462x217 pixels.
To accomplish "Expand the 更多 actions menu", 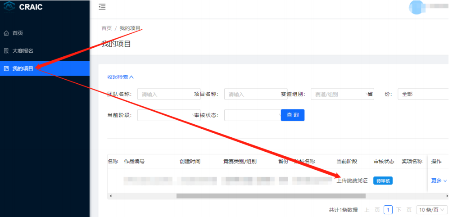I will tap(439, 181).
